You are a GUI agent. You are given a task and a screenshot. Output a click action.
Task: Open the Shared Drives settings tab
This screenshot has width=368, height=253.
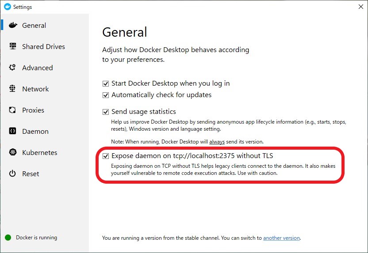click(43, 46)
